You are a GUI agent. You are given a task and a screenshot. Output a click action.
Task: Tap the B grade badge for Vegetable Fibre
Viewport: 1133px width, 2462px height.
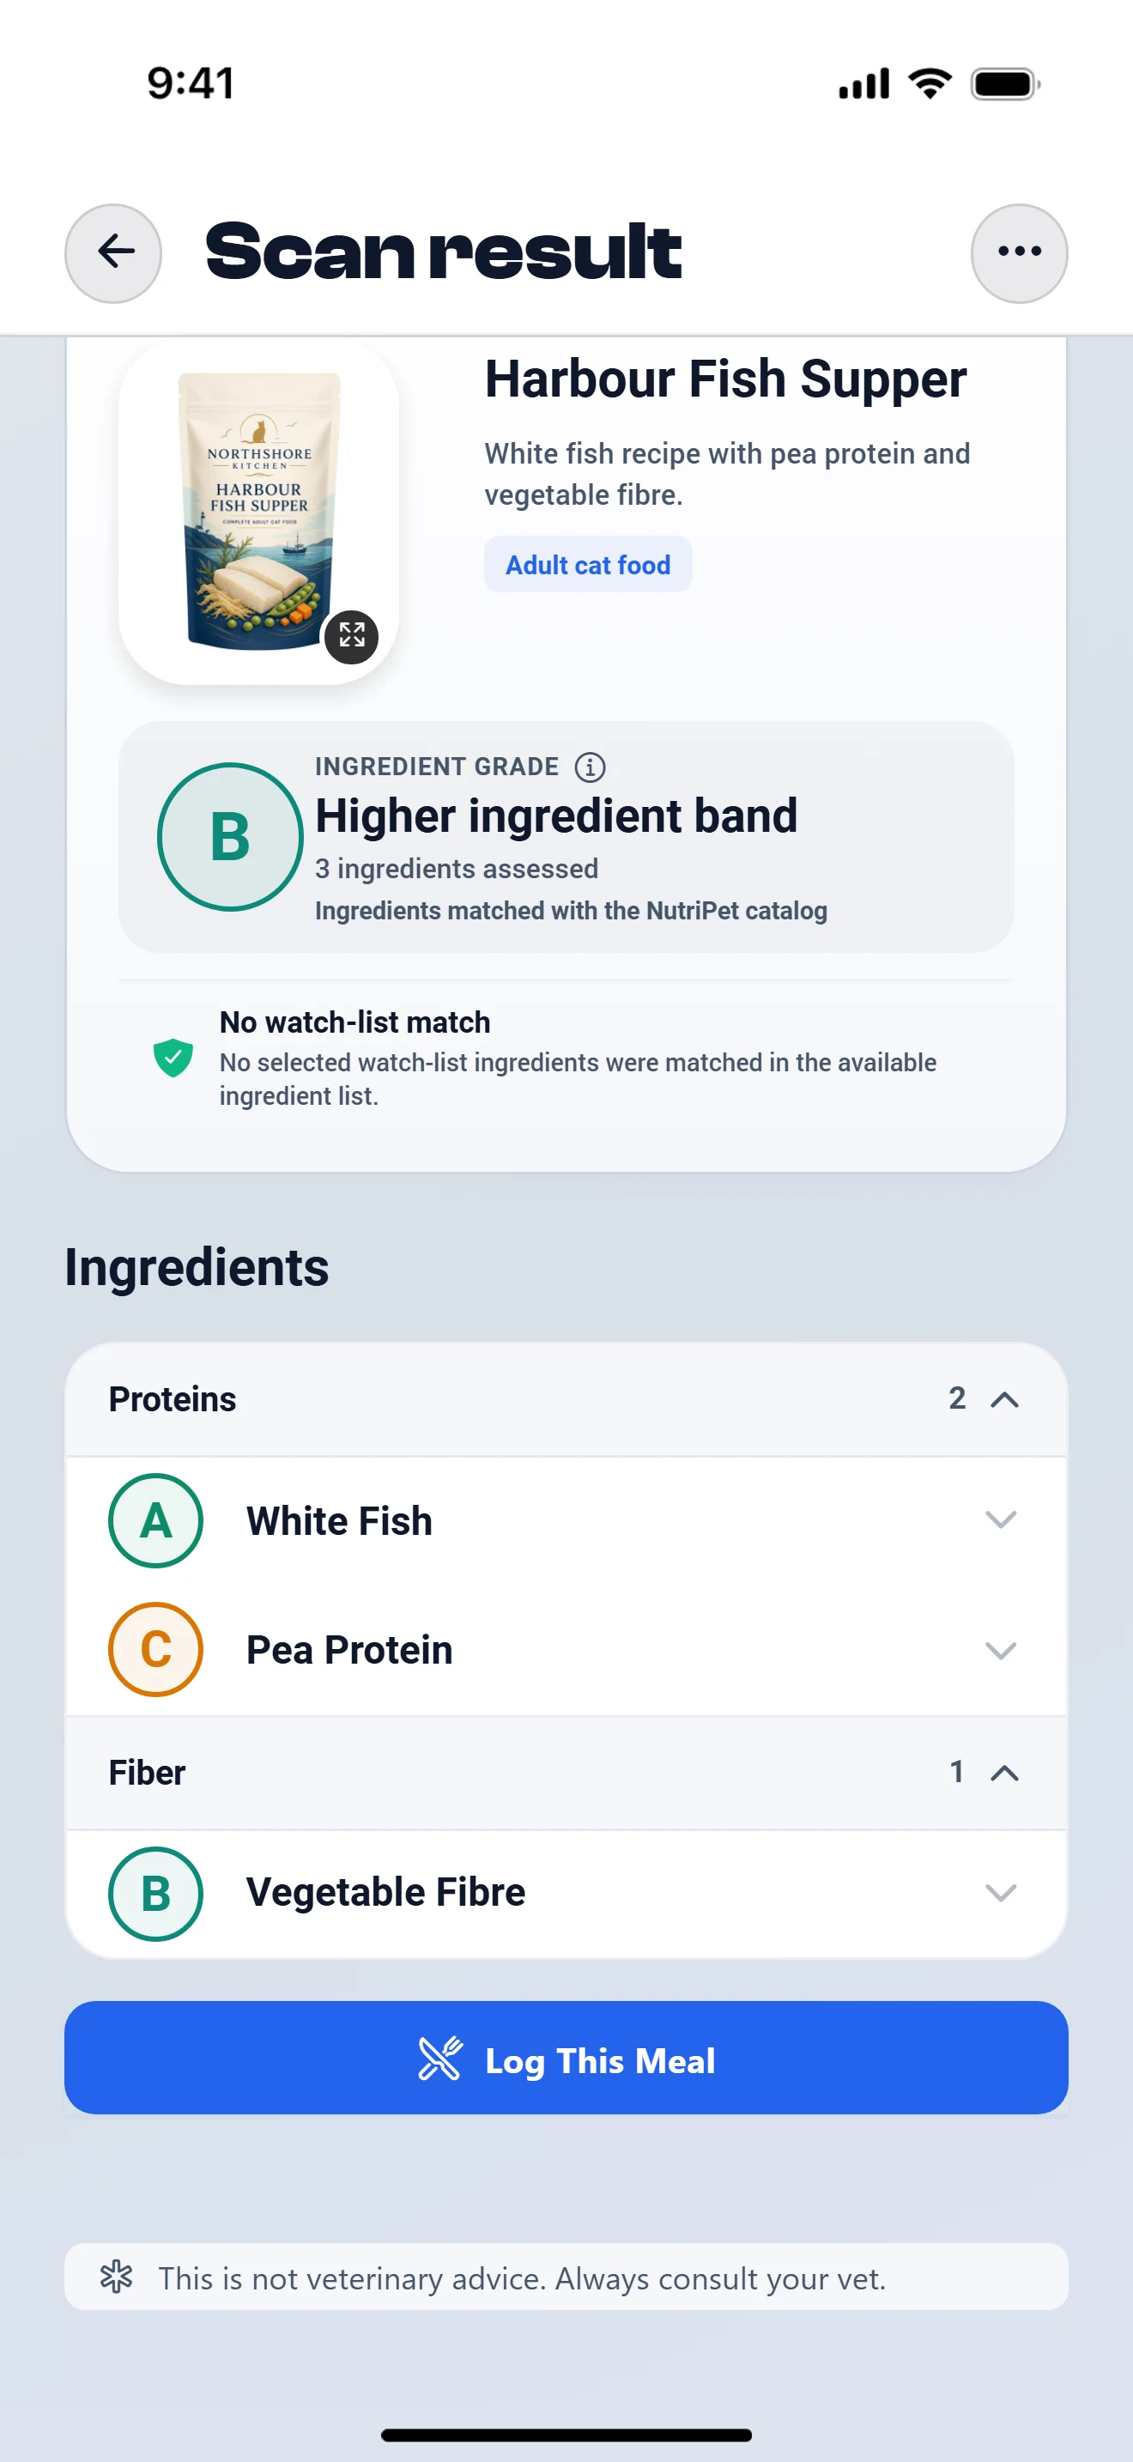155,1892
